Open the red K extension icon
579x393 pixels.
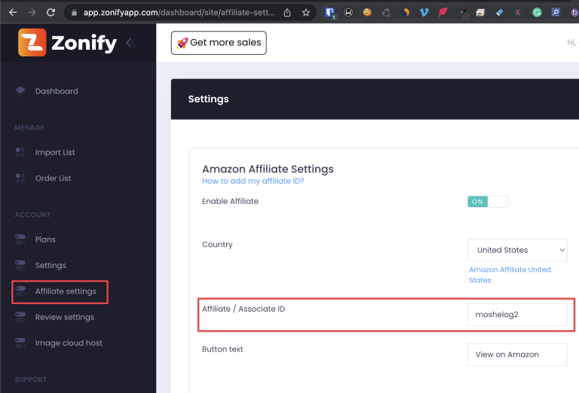[518, 13]
